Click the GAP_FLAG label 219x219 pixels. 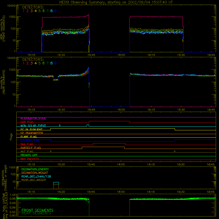pyautogui.click(x=27, y=122)
